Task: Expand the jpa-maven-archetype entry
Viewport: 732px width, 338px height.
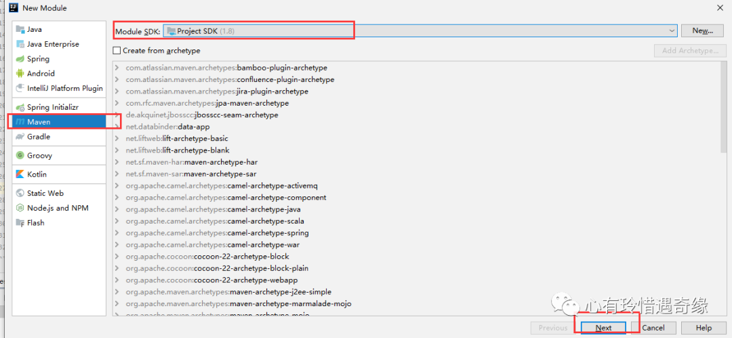Action: click(117, 103)
